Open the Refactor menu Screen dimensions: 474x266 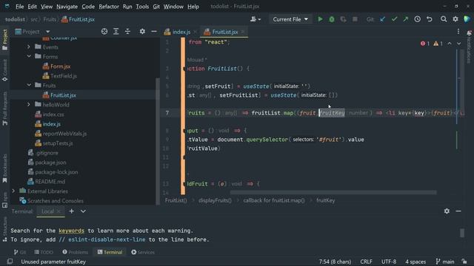109,7
